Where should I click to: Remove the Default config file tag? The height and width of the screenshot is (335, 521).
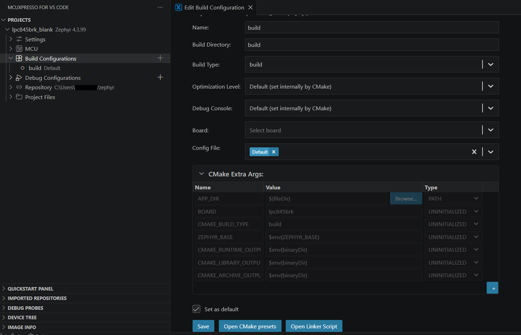(274, 152)
